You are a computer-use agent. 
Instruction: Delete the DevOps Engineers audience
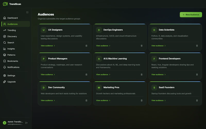point(142,46)
